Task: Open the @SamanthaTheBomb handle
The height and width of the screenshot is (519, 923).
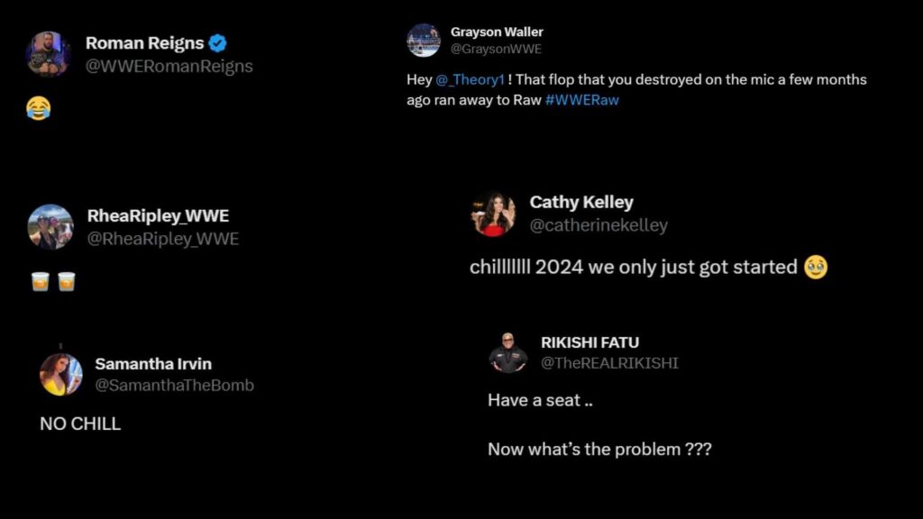Action: [174, 386]
